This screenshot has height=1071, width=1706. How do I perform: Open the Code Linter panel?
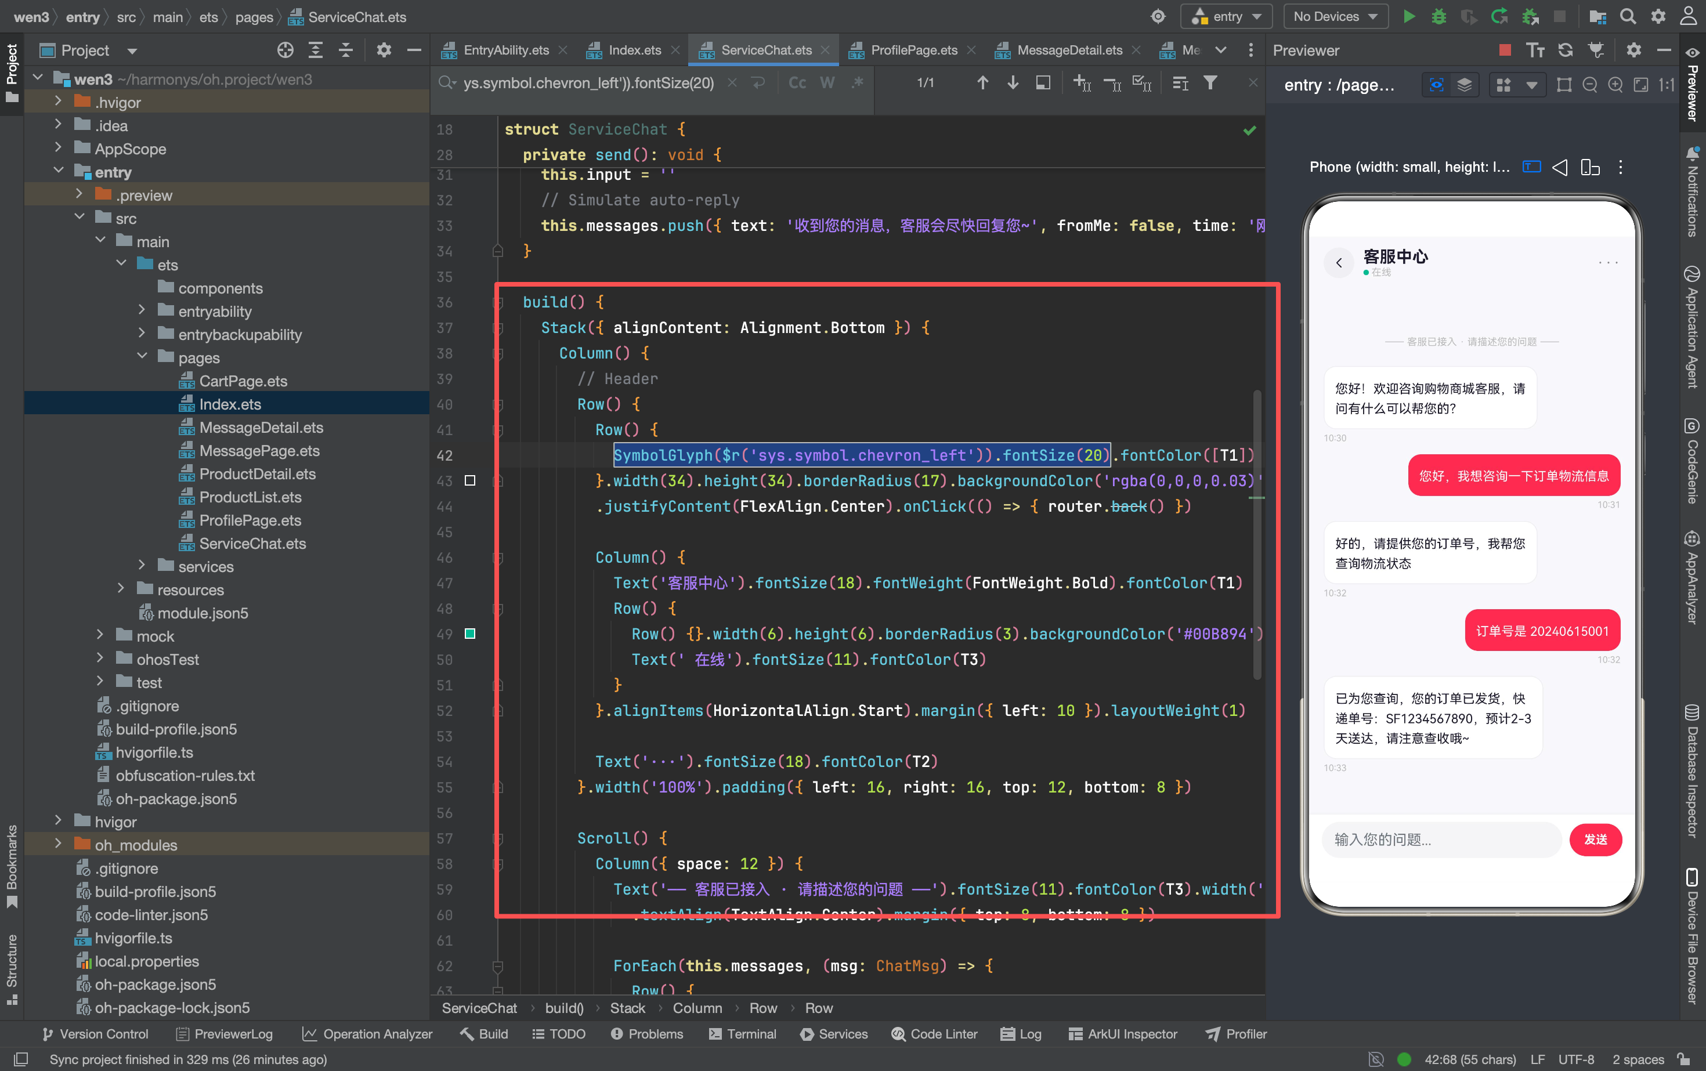tap(934, 1033)
